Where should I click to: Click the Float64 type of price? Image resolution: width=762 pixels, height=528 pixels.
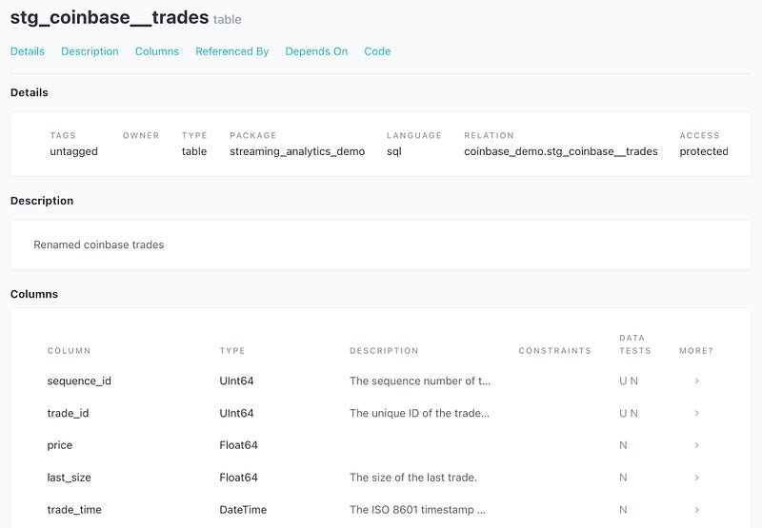[x=239, y=445]
